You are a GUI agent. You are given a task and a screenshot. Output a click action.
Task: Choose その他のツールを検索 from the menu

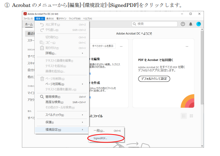62,108
